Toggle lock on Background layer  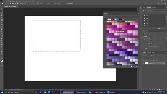pyautogui.click(x=164, y=63)
